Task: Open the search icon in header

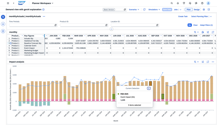Action: point(172,3)
